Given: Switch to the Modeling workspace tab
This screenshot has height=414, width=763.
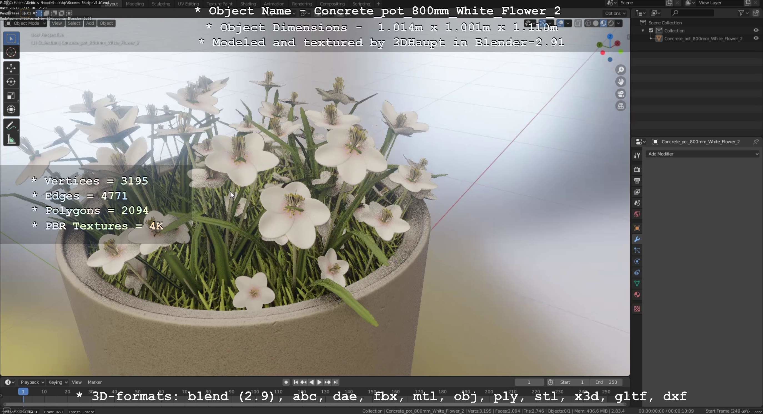Looking at the screenshot, I should point(135,4).
